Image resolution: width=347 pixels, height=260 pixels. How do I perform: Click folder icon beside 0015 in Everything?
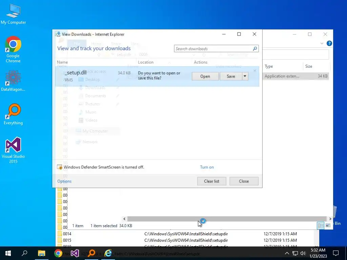60,240
